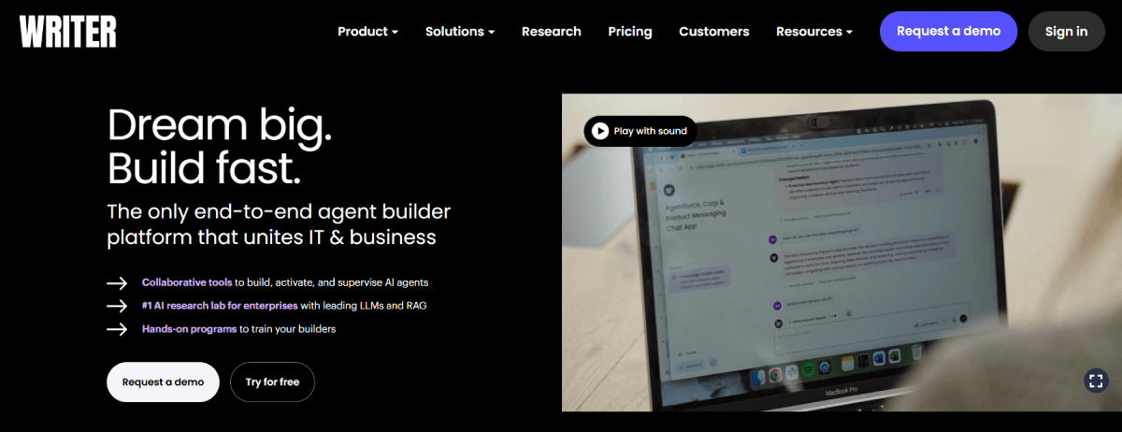This screenshot has height=432, width=1122.
Task: Click arrow icon beside Collaborative tools
Action: [117, 282]
